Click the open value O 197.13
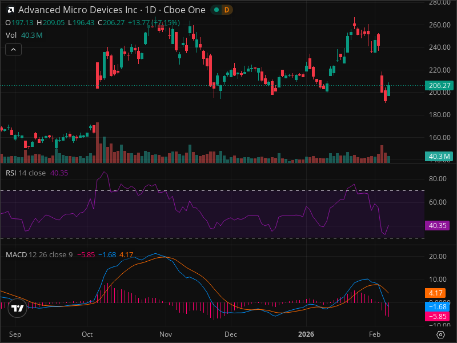The image size is (457, 343). (x=19, y=23)
